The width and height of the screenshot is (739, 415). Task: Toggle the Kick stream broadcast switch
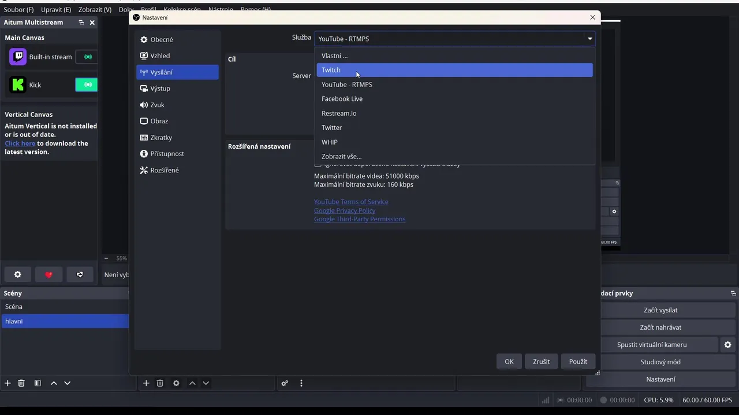click(x=87, y=85)
